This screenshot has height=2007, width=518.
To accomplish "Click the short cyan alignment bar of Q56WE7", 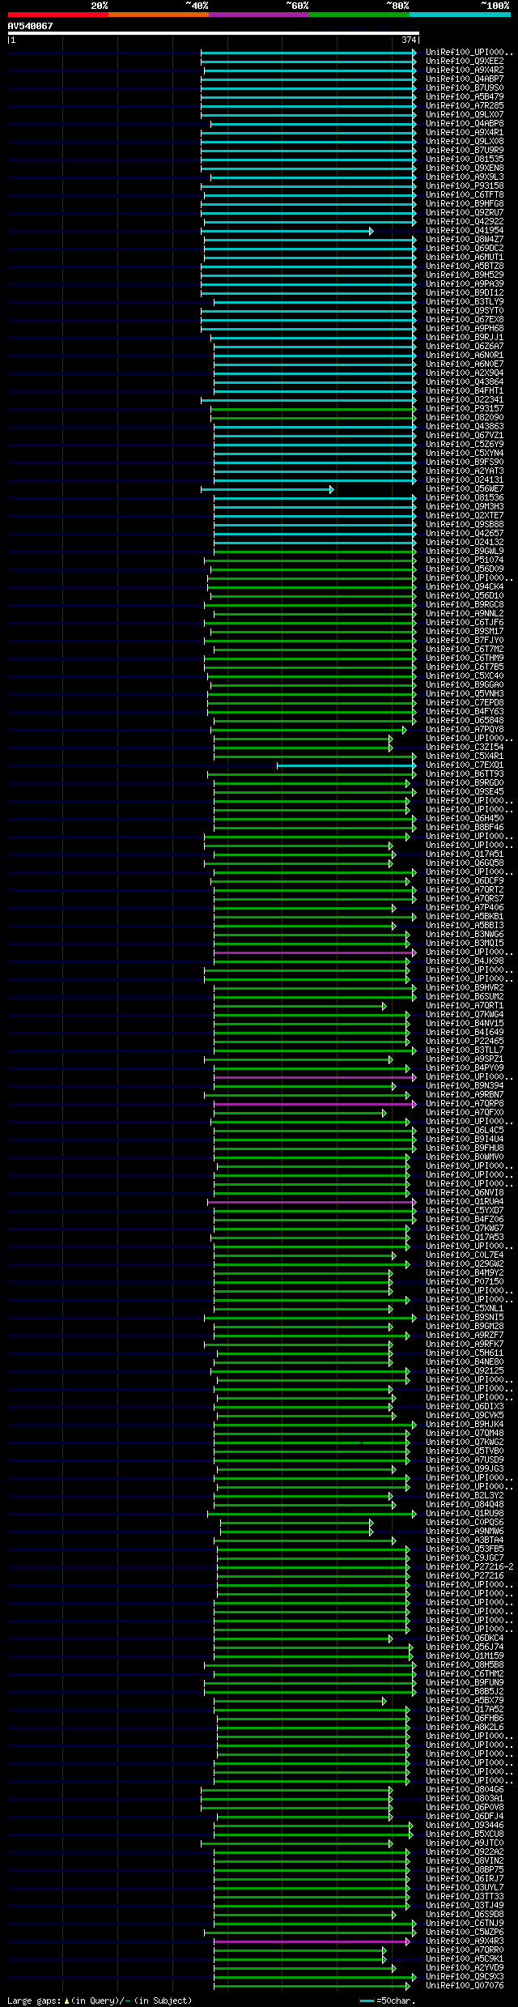I will point(267,489).
